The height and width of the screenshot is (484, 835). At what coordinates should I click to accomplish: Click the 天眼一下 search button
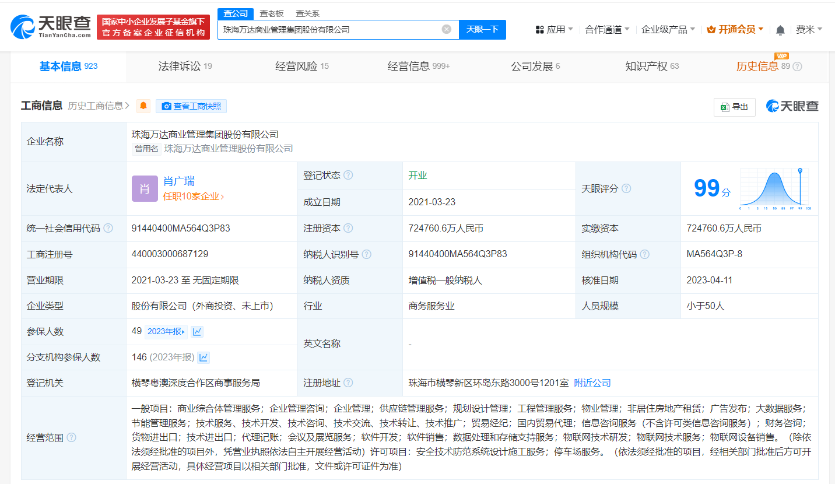[x=483, y=29]
